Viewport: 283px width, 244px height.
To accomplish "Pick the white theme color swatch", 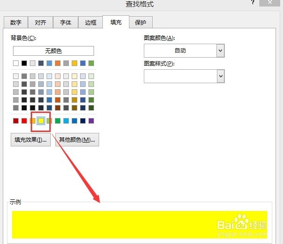I will [16, 63].
